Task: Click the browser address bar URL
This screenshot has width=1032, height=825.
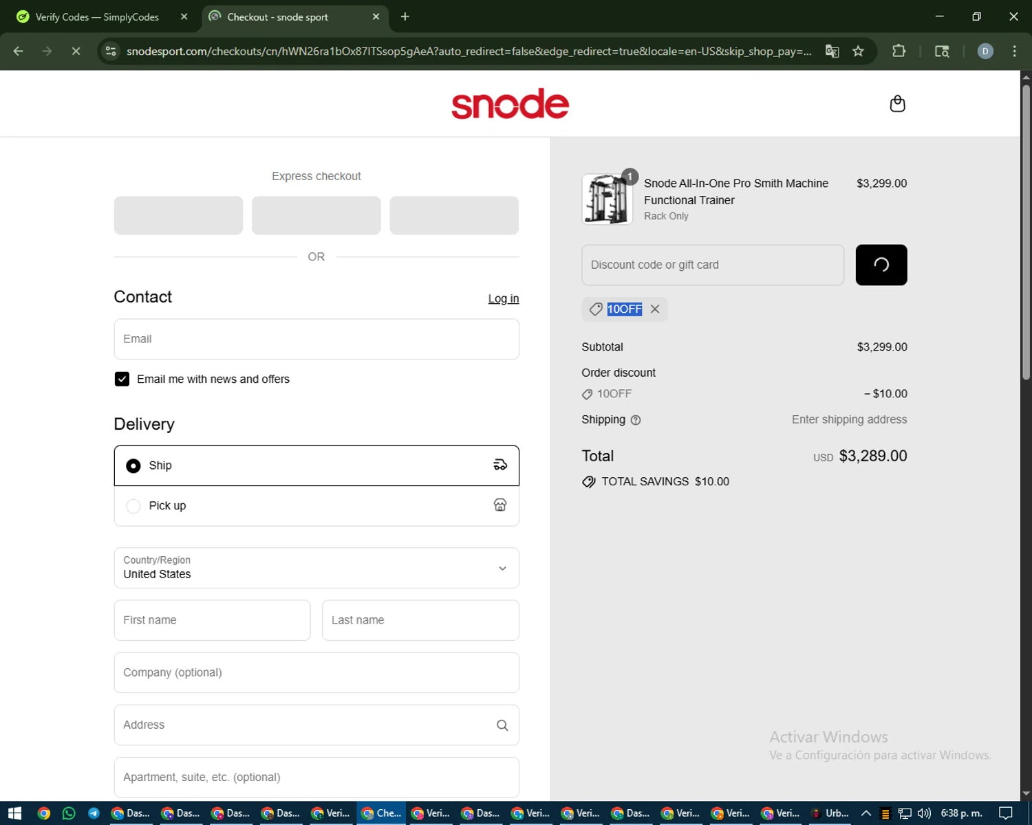Action: tap(469, 51)
